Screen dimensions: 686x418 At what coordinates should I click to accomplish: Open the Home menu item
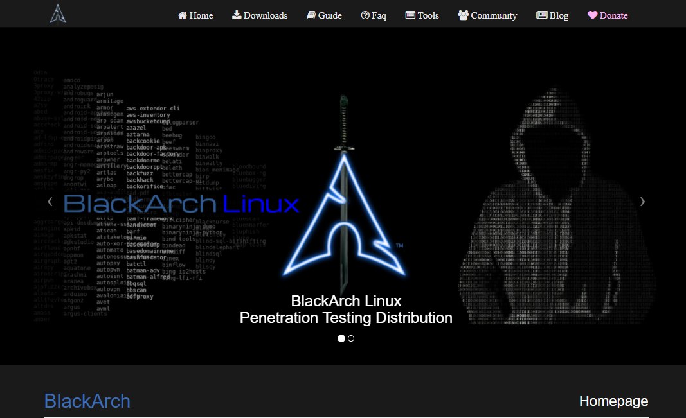pyautogui.click(x=195, y=15)
